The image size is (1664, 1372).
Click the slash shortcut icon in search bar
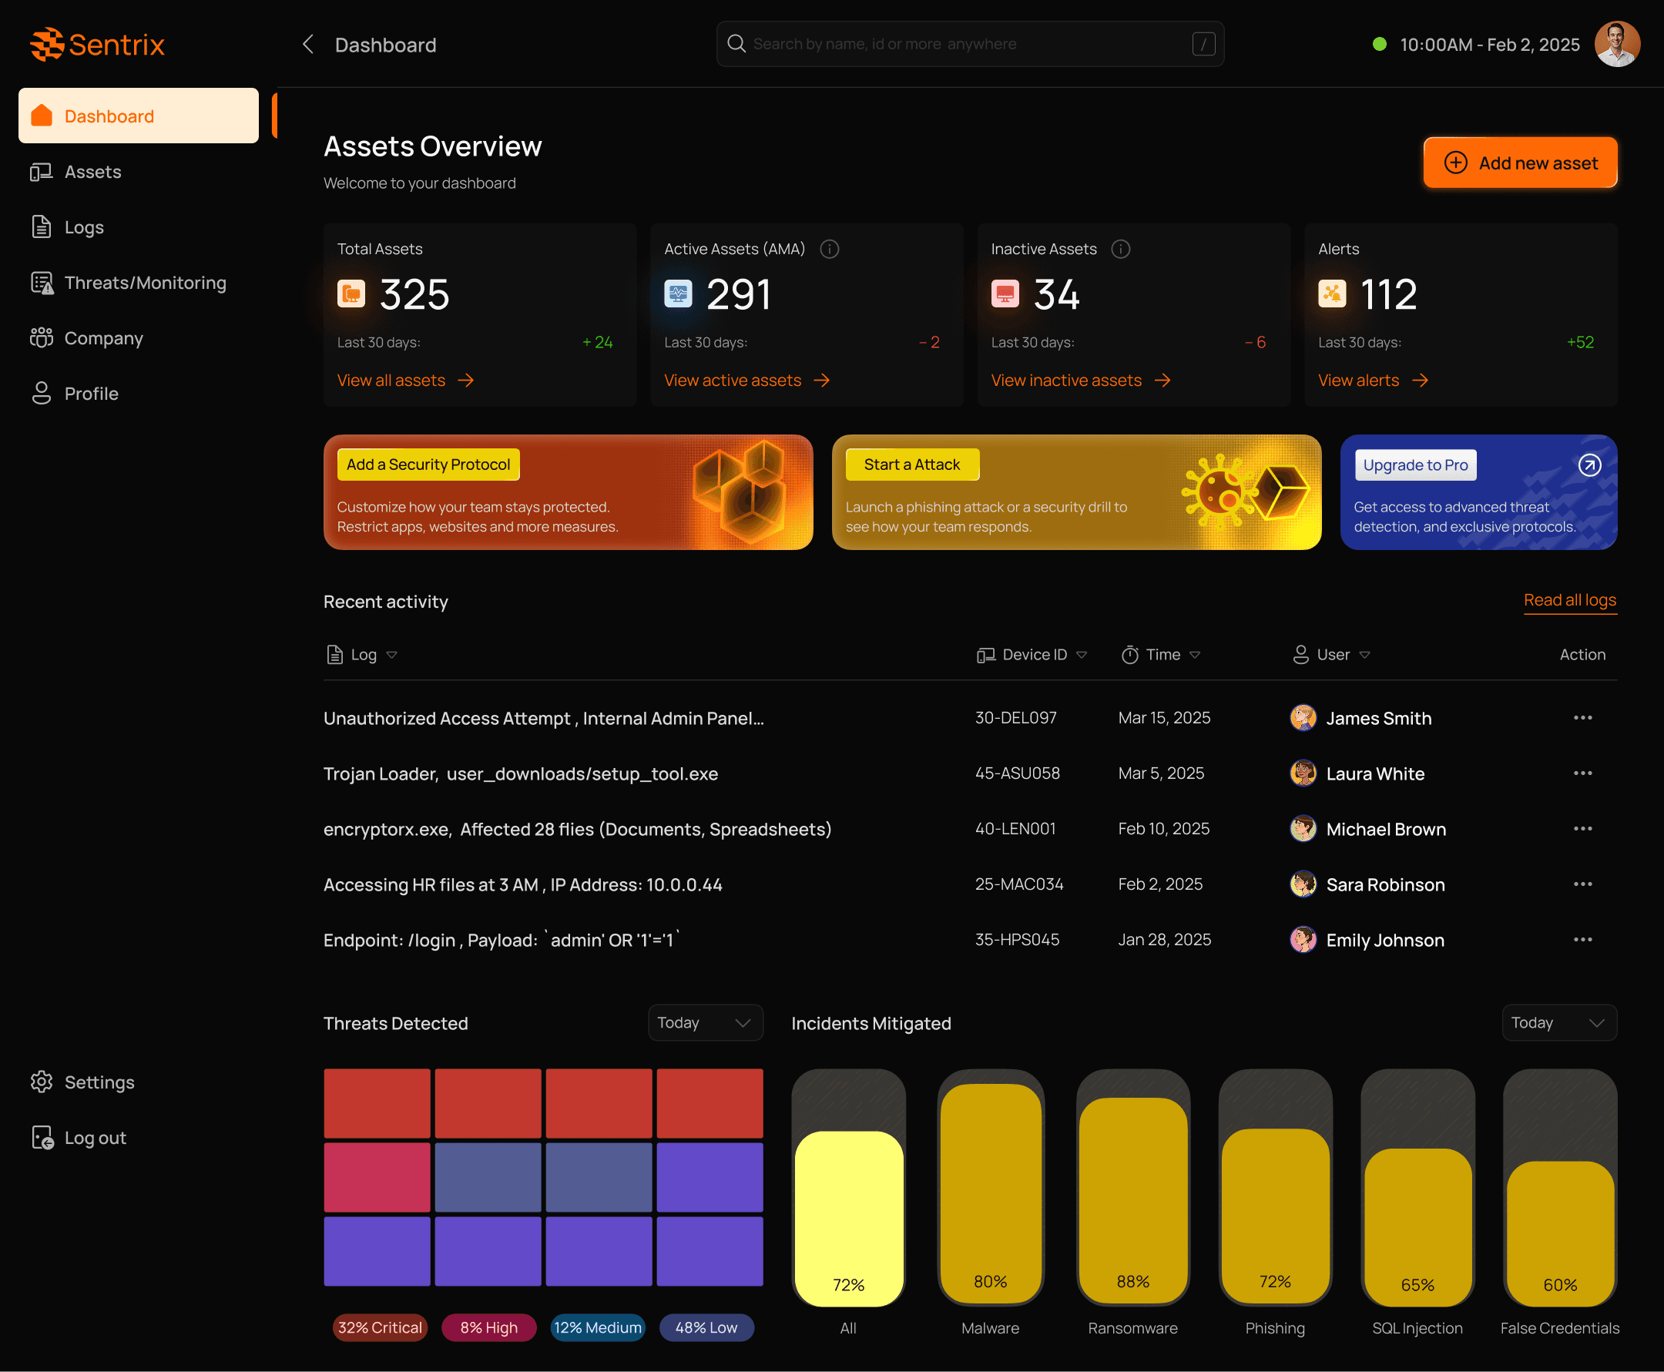coord(1203,44)
